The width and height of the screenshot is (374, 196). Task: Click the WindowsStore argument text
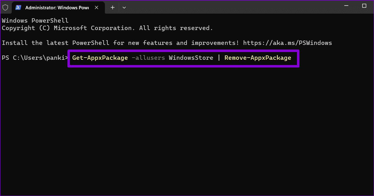pyautogui.click(x=191, y=58)
